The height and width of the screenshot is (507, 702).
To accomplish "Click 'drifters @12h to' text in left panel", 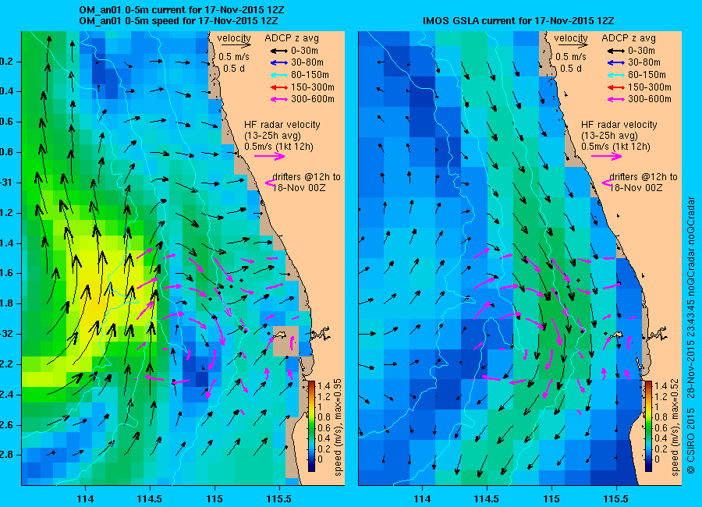I will point(307,177).
